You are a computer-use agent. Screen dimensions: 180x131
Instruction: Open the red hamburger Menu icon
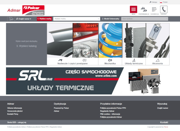pyautogui.click(x=133, y=9)
